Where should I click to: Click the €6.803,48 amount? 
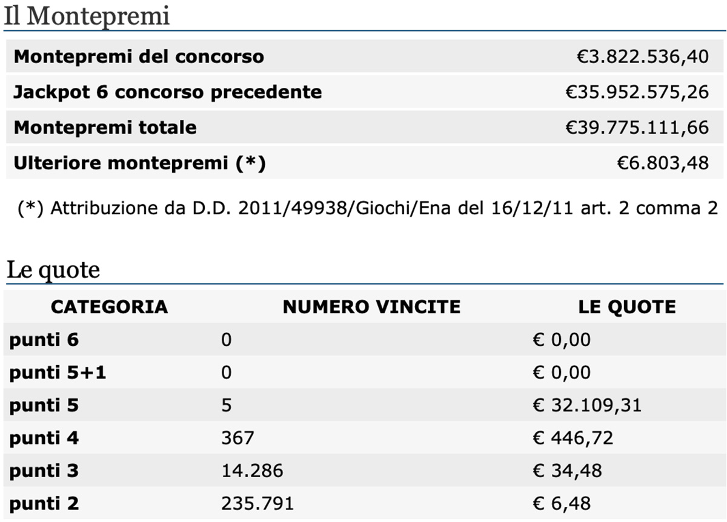coord(663,164)
